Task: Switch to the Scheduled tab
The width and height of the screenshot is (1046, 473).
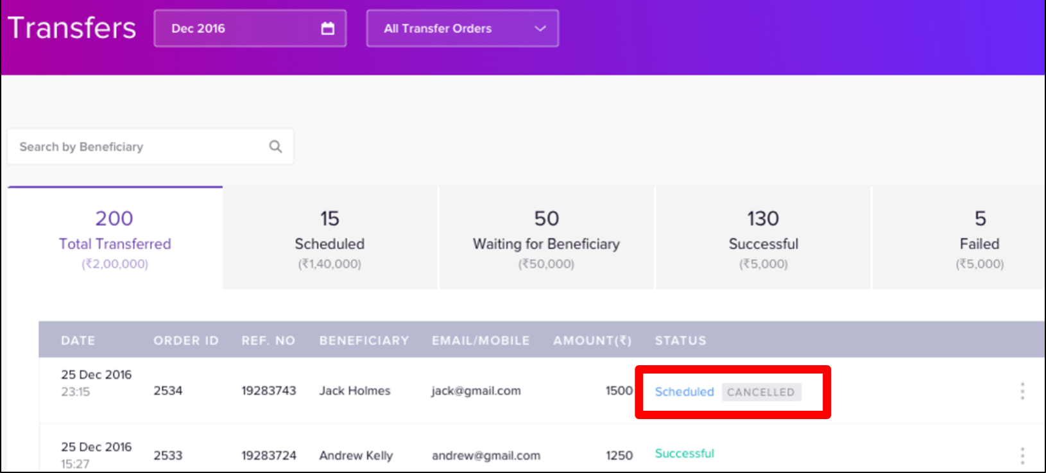Action: click(x=330, y=238)
